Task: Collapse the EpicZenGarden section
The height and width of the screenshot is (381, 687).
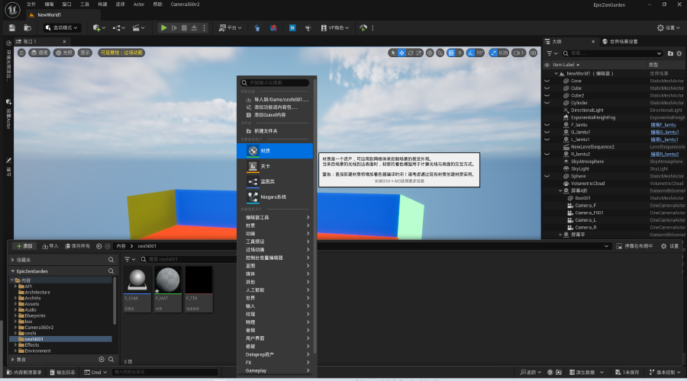Action: (13, 271)
